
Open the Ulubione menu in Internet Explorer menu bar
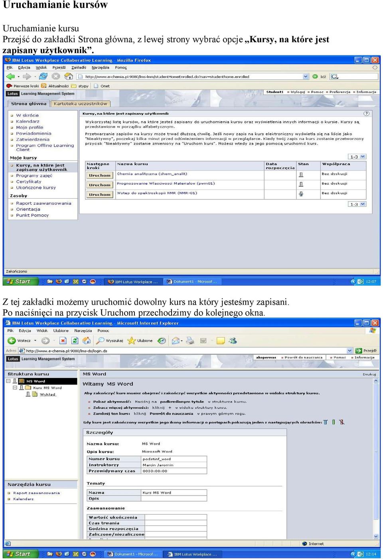tap(61, 330)
